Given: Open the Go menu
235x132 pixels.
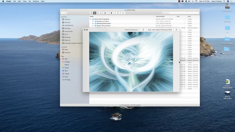Looking at the screenshot, I should 30,1.
